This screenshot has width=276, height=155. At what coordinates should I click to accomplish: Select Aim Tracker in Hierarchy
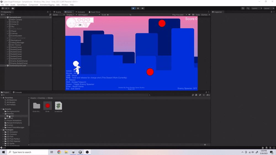tap(16, 45)
